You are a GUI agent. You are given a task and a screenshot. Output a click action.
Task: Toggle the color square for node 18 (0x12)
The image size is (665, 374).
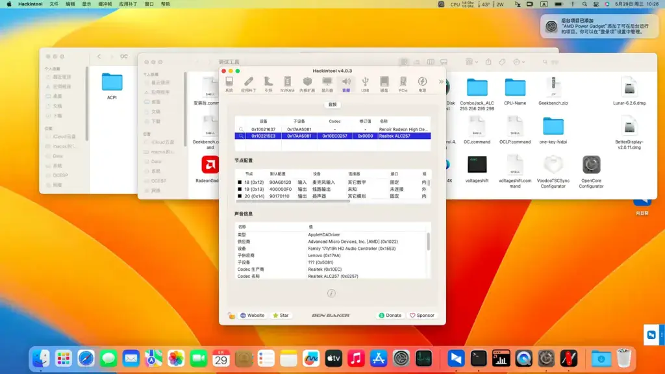(x=240, y=182)
